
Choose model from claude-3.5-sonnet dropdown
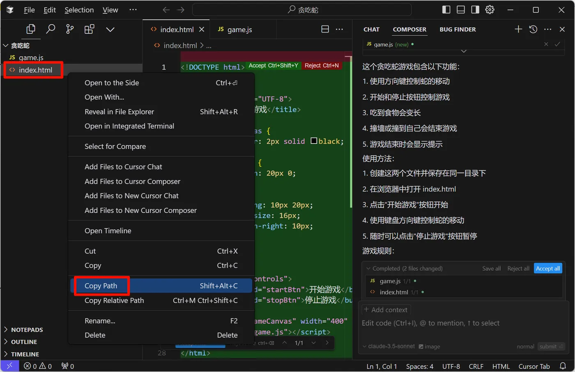(x=389, y=346)
